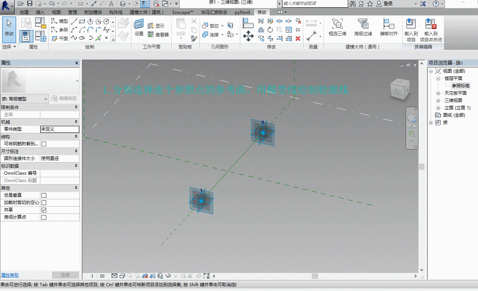Open the 查看器 work plane viewer

(158, 34)
